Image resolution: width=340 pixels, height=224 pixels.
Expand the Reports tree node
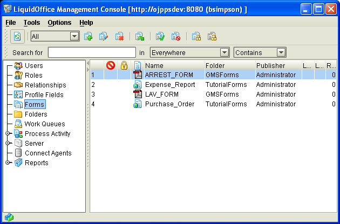click(8, 163)
